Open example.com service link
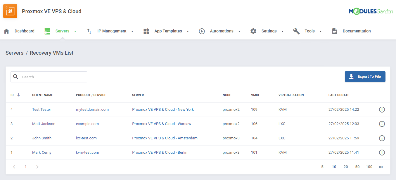The height and width of the screenshot is (180, 396). pos(87,124)
